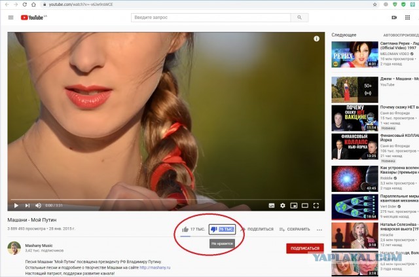419x277 pixels.
Task: Go back with the browser back arrow
Action: pyautogui.click(x=7, y=5)
